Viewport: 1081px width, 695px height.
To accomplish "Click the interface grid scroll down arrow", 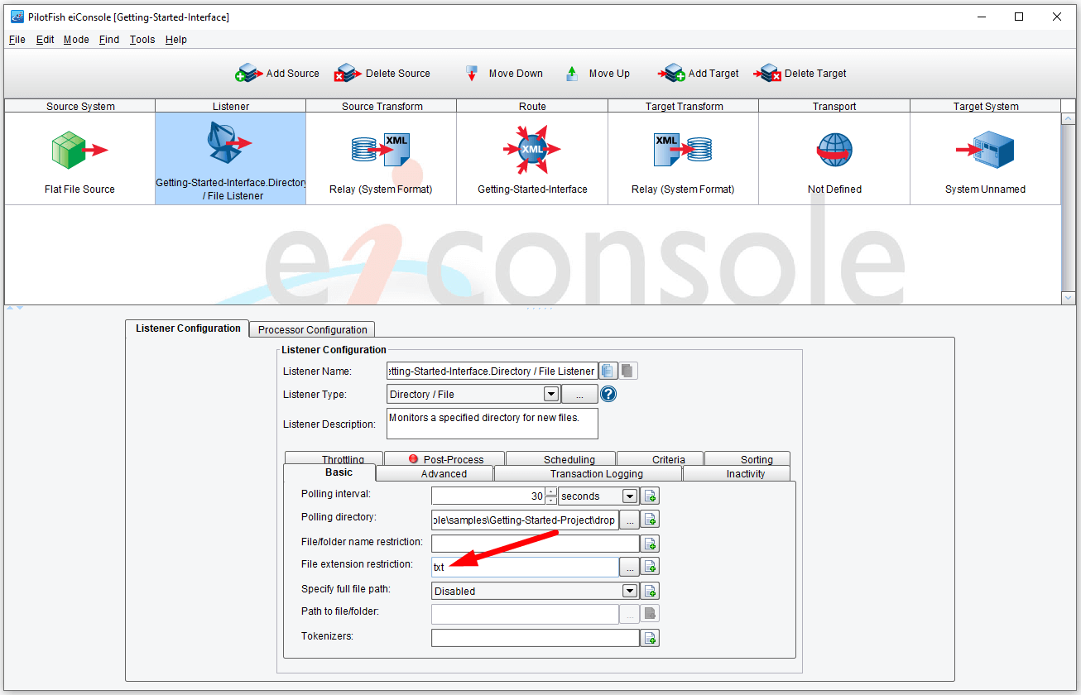I will click(x=1068, y=298).
